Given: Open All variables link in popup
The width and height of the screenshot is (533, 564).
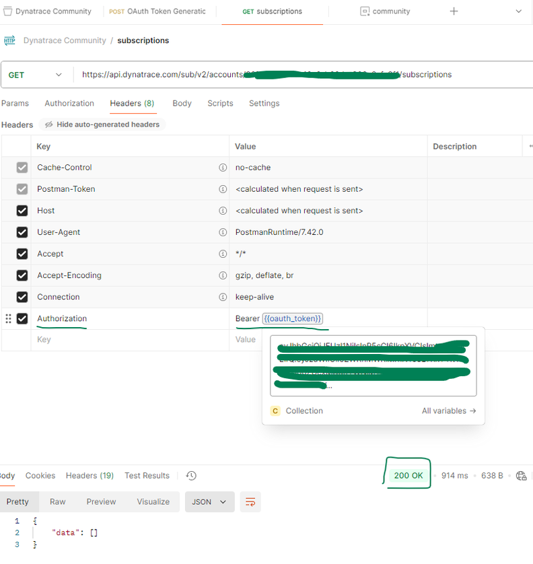Looking at the screenshot, I should (449, 411).
